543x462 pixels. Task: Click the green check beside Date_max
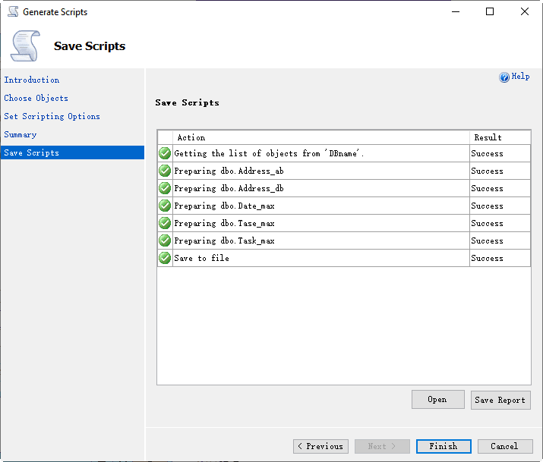[x=165, y=206]
